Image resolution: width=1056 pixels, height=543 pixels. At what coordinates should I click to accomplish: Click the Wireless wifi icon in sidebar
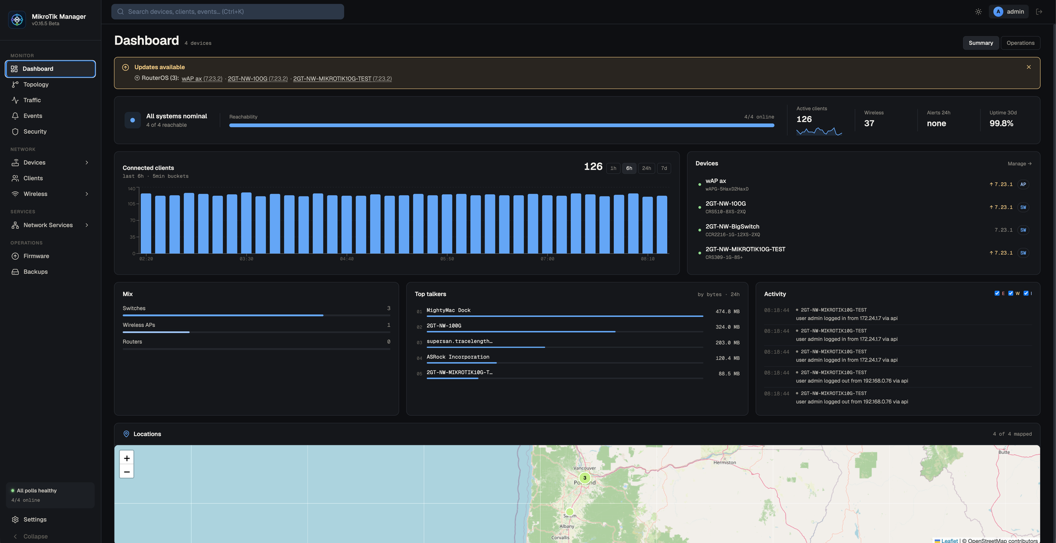coord(15,194)
